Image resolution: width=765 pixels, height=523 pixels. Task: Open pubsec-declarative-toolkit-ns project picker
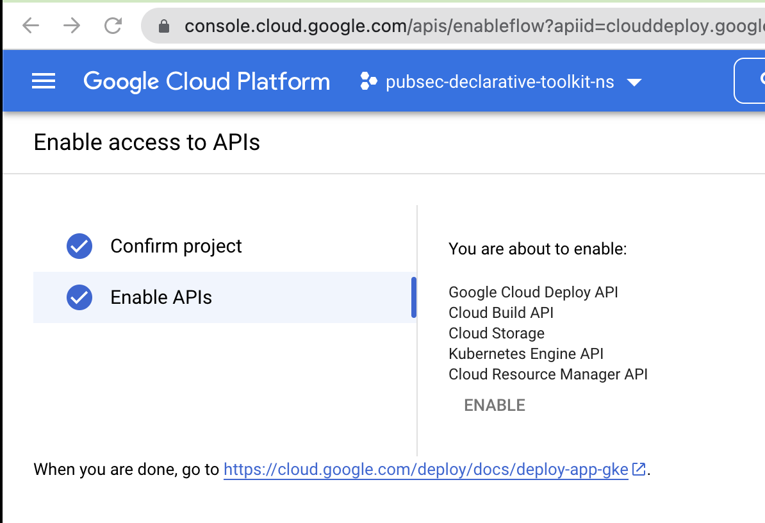(500, 82)
